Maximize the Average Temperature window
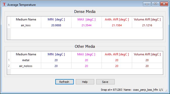 (x=155, y=4)
